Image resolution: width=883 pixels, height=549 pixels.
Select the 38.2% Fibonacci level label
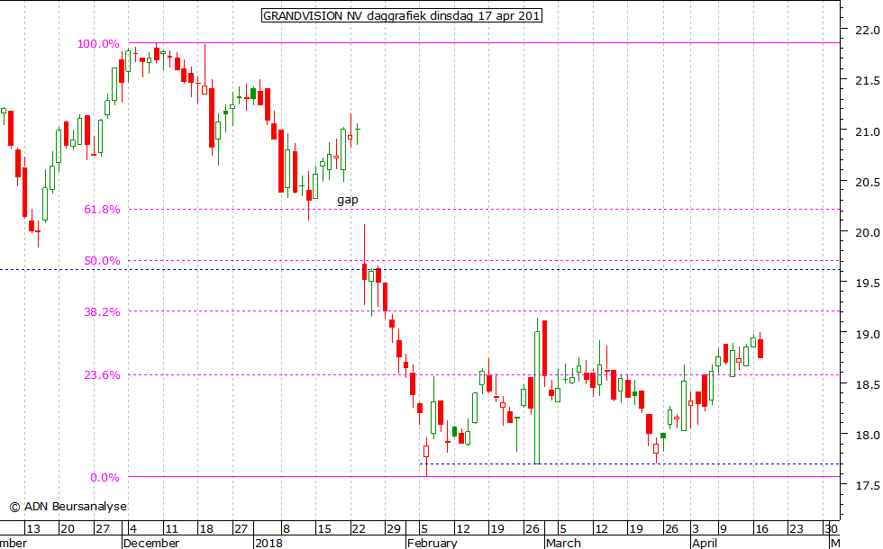102,312
